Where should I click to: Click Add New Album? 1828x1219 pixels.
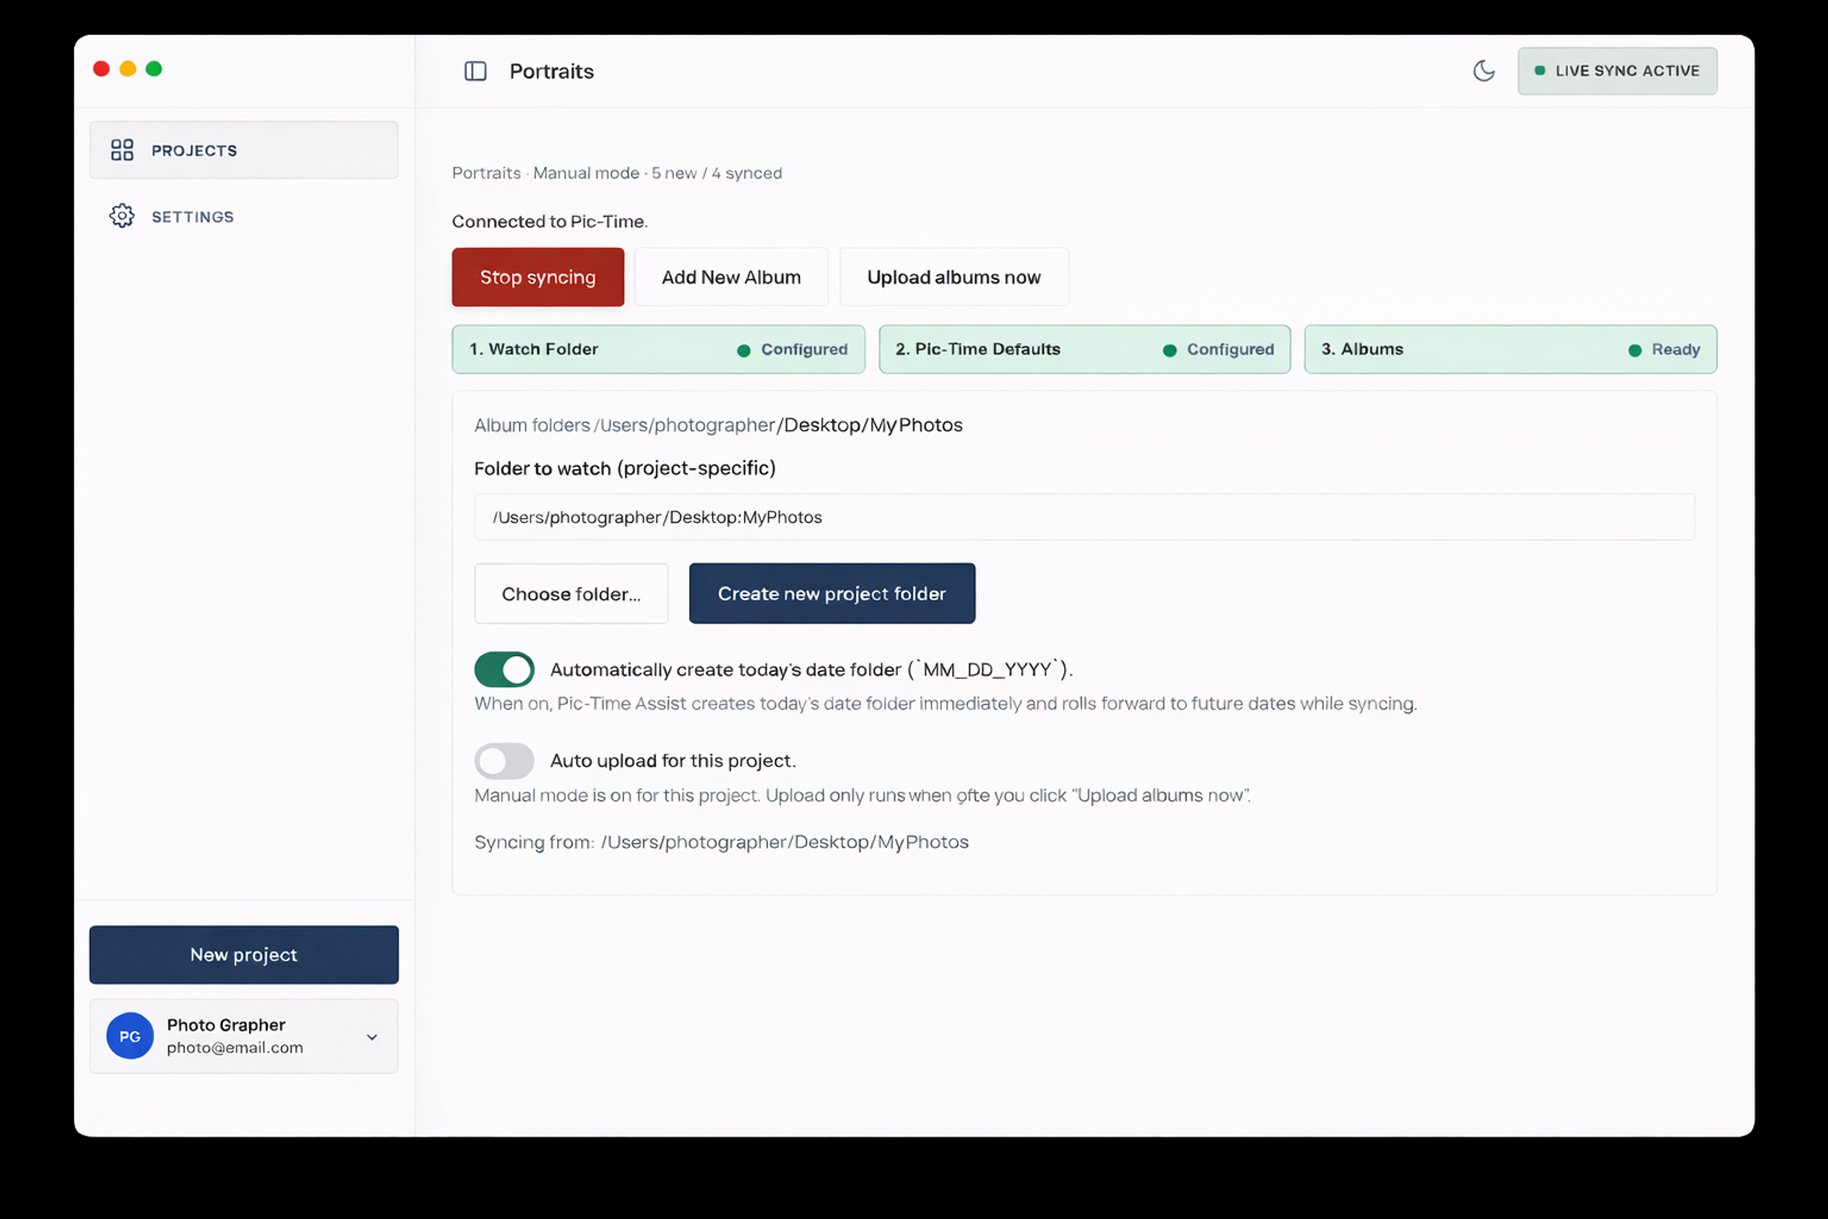[x=731, y=277]
